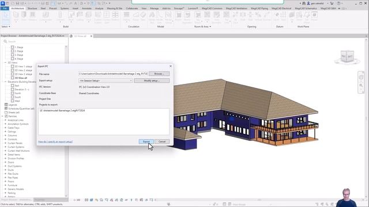The image size is (369, 207).
Task: Choose the Window tool in Build panel
Action: [32, 17]
